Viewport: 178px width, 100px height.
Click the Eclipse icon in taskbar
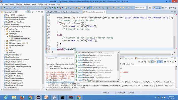(x=38, y=97)
